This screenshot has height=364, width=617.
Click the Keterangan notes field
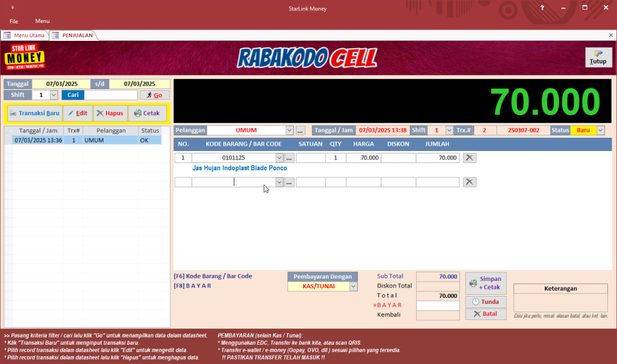click(x=560, y=303)
